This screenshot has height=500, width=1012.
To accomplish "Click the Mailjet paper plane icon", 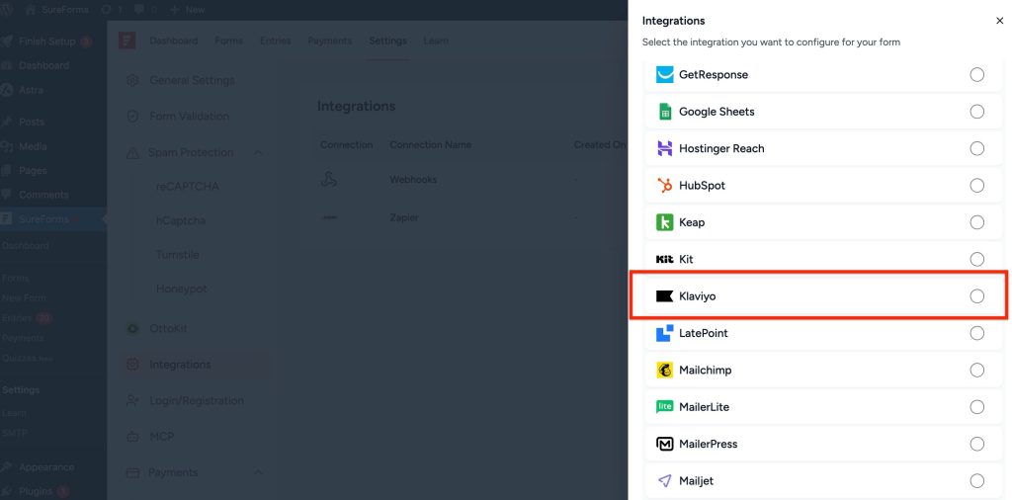I will 665,480.
